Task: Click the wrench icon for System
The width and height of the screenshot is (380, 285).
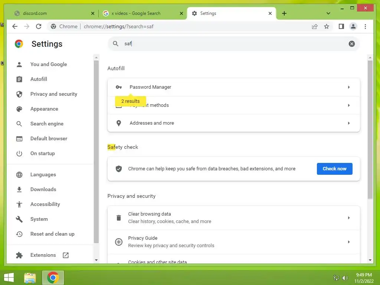Action: tap(19, 219)
